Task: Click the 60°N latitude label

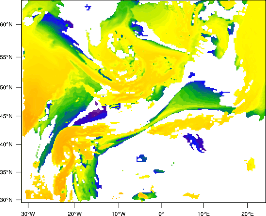Action: pyautogui.click(x=6, y=24)
